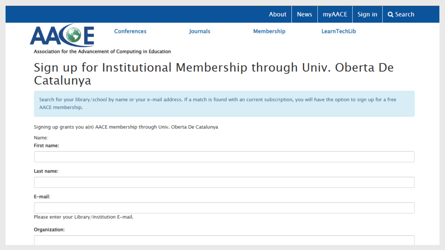
Task: Open the Membership section
Action: point(269,31)
